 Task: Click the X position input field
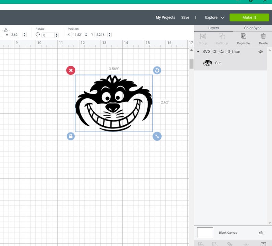(78, 35)
